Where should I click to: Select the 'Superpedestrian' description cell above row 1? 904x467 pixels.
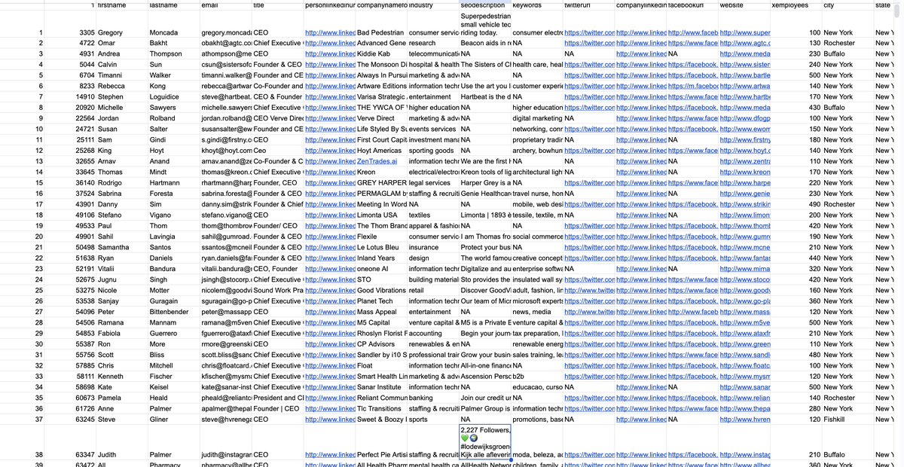(485, 25)
